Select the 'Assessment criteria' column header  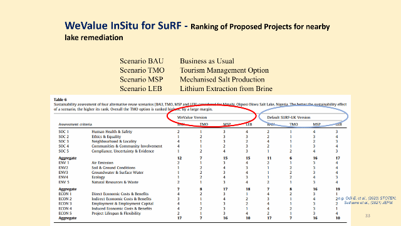coord(75,124)
